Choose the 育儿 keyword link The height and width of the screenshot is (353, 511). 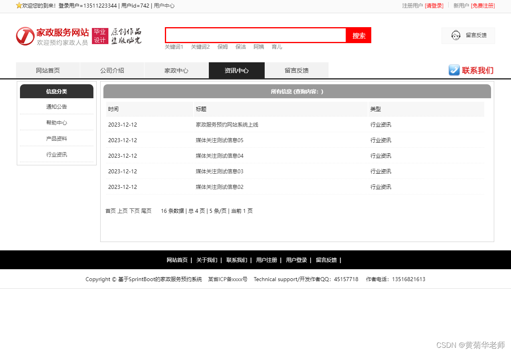tap(277, 47)
